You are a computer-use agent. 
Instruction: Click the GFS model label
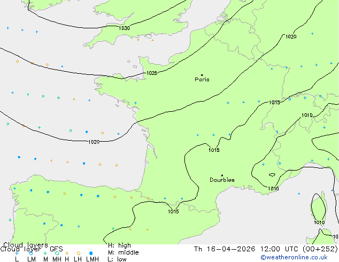(x=56, y=249)
